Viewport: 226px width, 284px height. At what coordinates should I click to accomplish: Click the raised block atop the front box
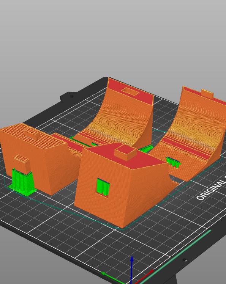pos(126,152)
